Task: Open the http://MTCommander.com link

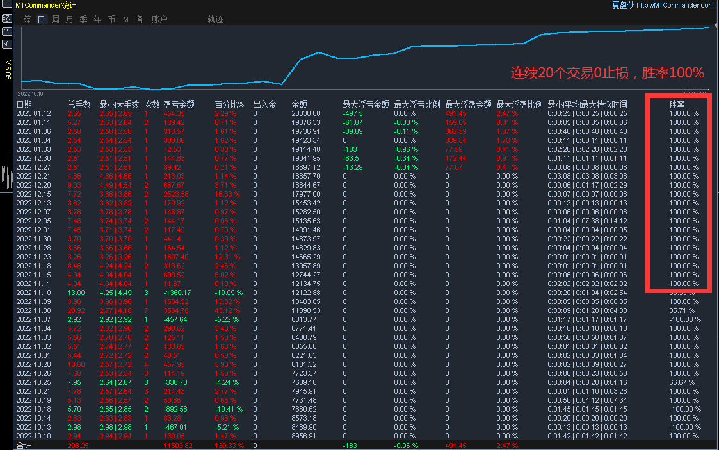Action: [x=675, y=5]
